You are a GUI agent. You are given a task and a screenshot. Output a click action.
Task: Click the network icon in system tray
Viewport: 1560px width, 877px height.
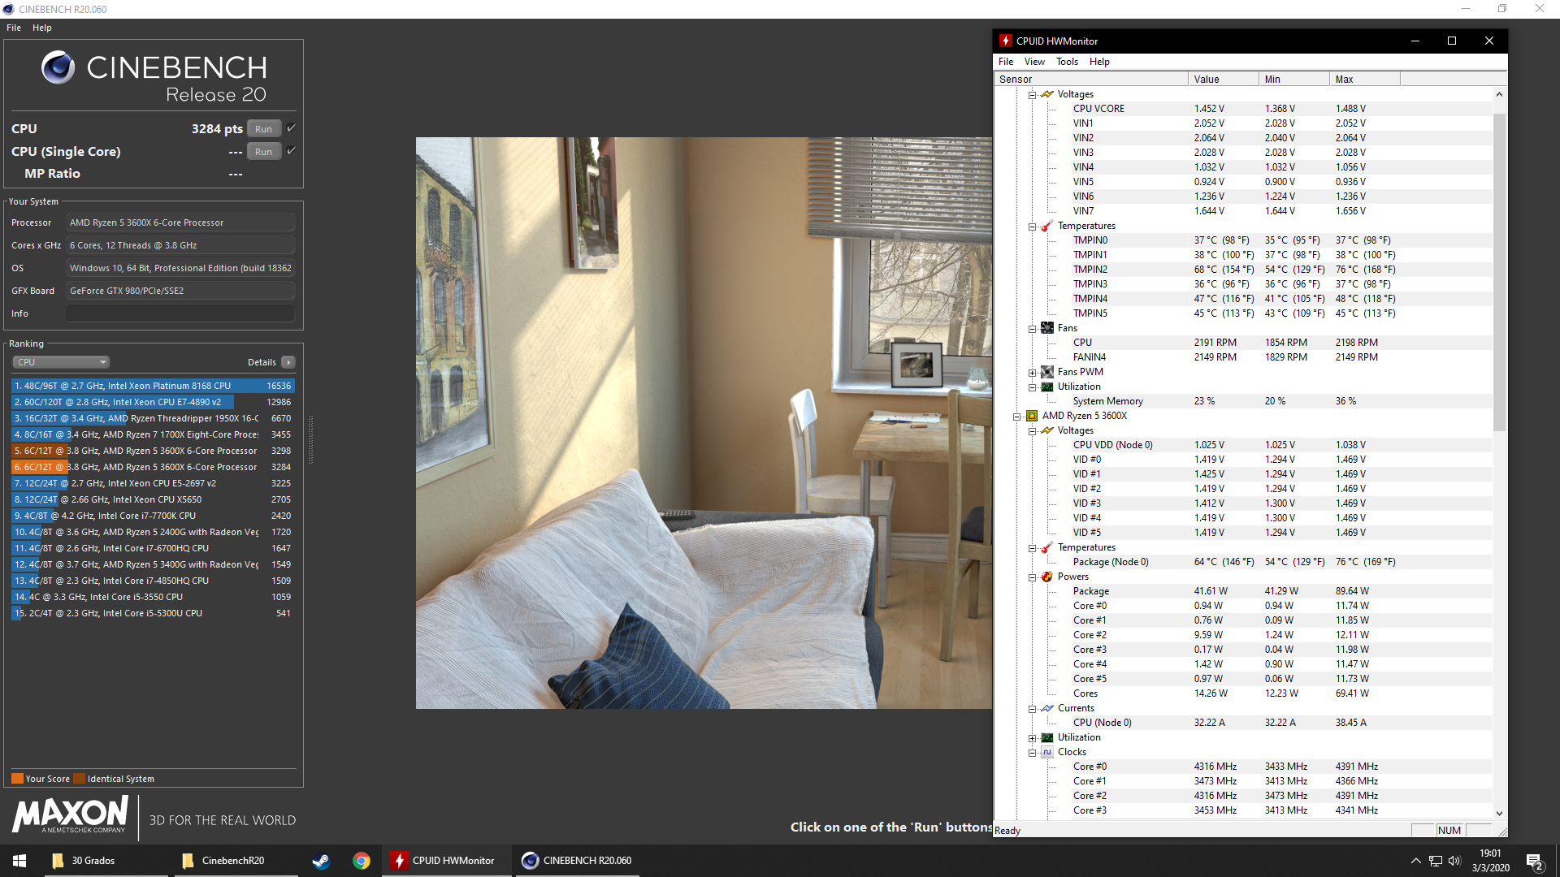1436,861
